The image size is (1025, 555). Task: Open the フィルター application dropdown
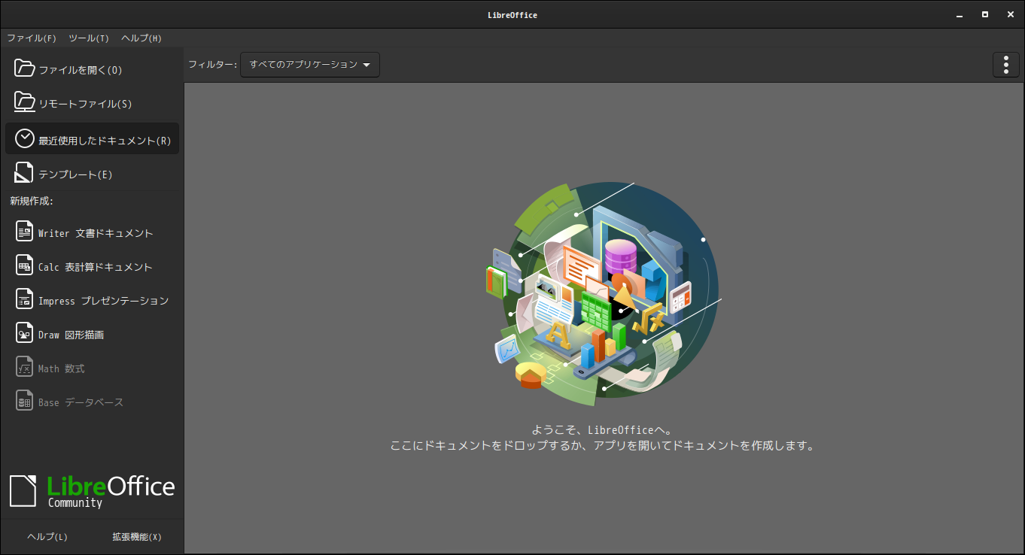pos(310,65)
